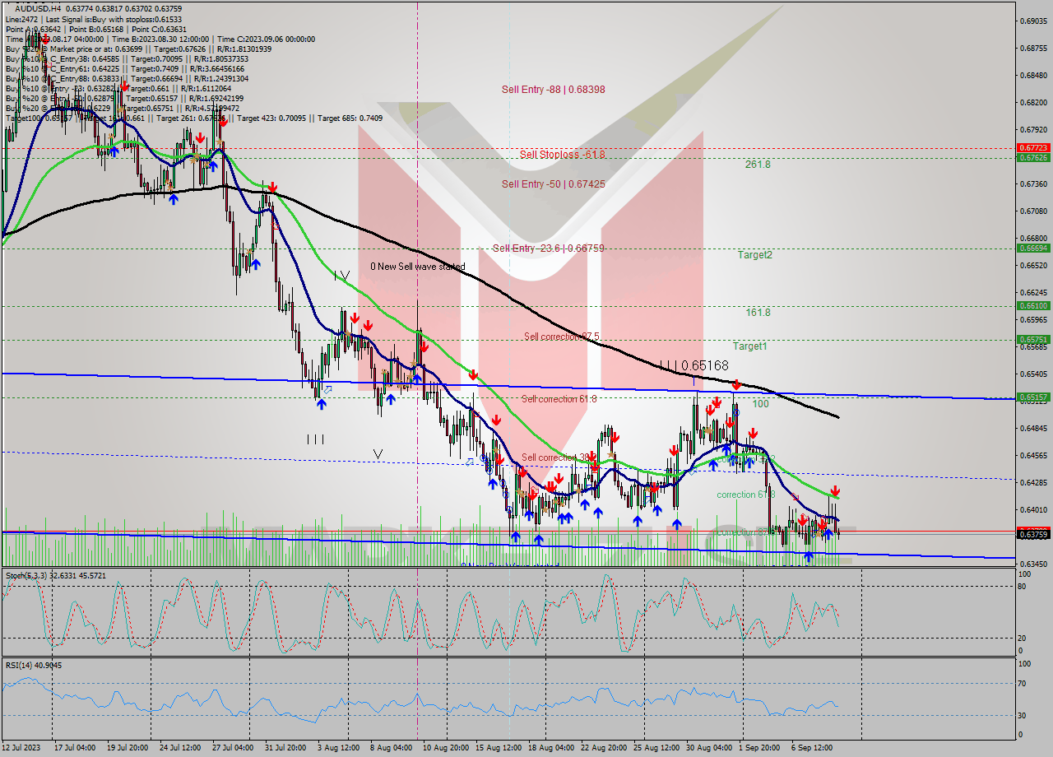
Task: Click the 0.64285 price axis value
Action: coord(1034,483)
